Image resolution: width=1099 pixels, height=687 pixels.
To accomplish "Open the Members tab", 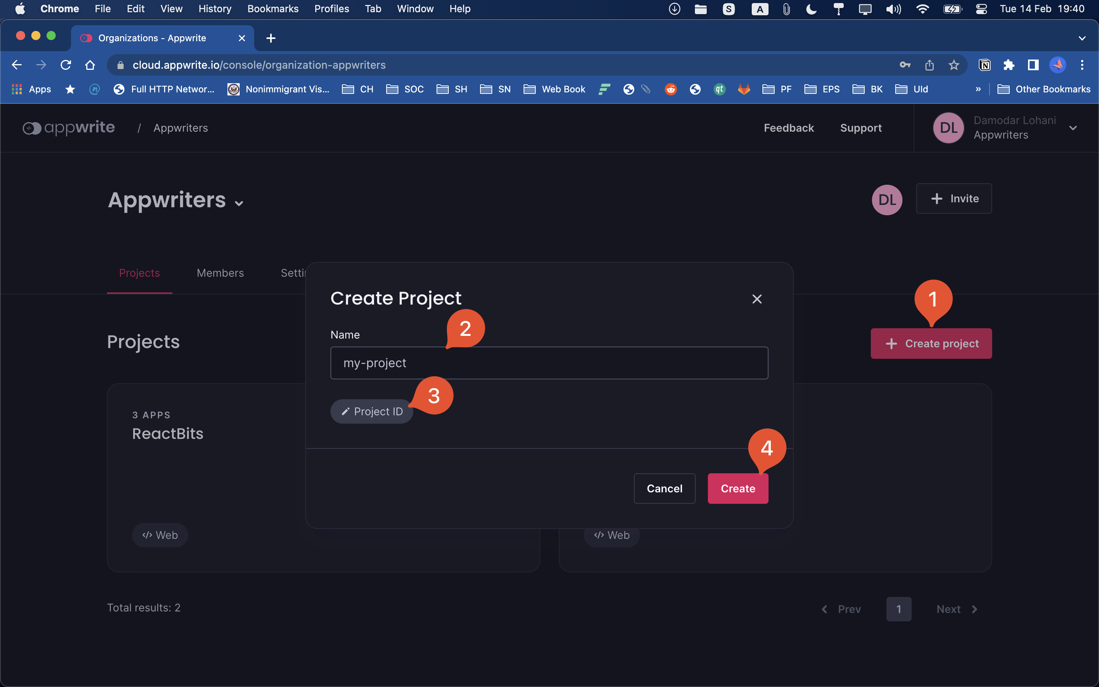I will tap(220, 273).
